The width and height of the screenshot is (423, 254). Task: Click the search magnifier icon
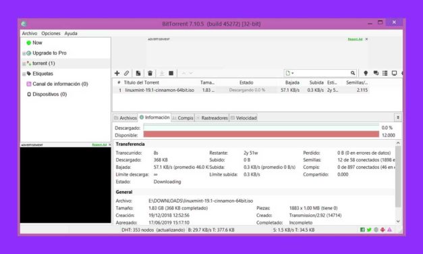(353, 73)
